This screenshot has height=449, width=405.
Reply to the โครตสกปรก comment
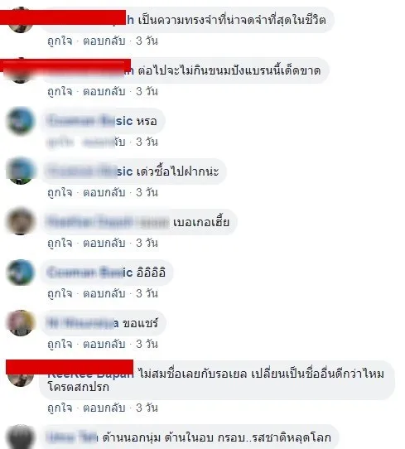click(x=104, y=408)
